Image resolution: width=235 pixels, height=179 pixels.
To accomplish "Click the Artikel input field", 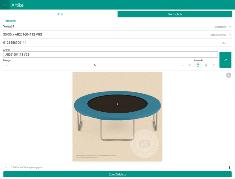I will click(x=110, y=54).
